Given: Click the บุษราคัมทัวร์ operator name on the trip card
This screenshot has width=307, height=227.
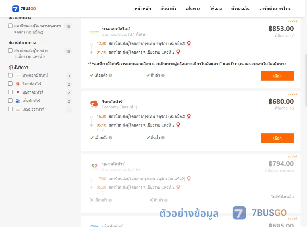Looking at the screenshot, I should pos(113,164).
